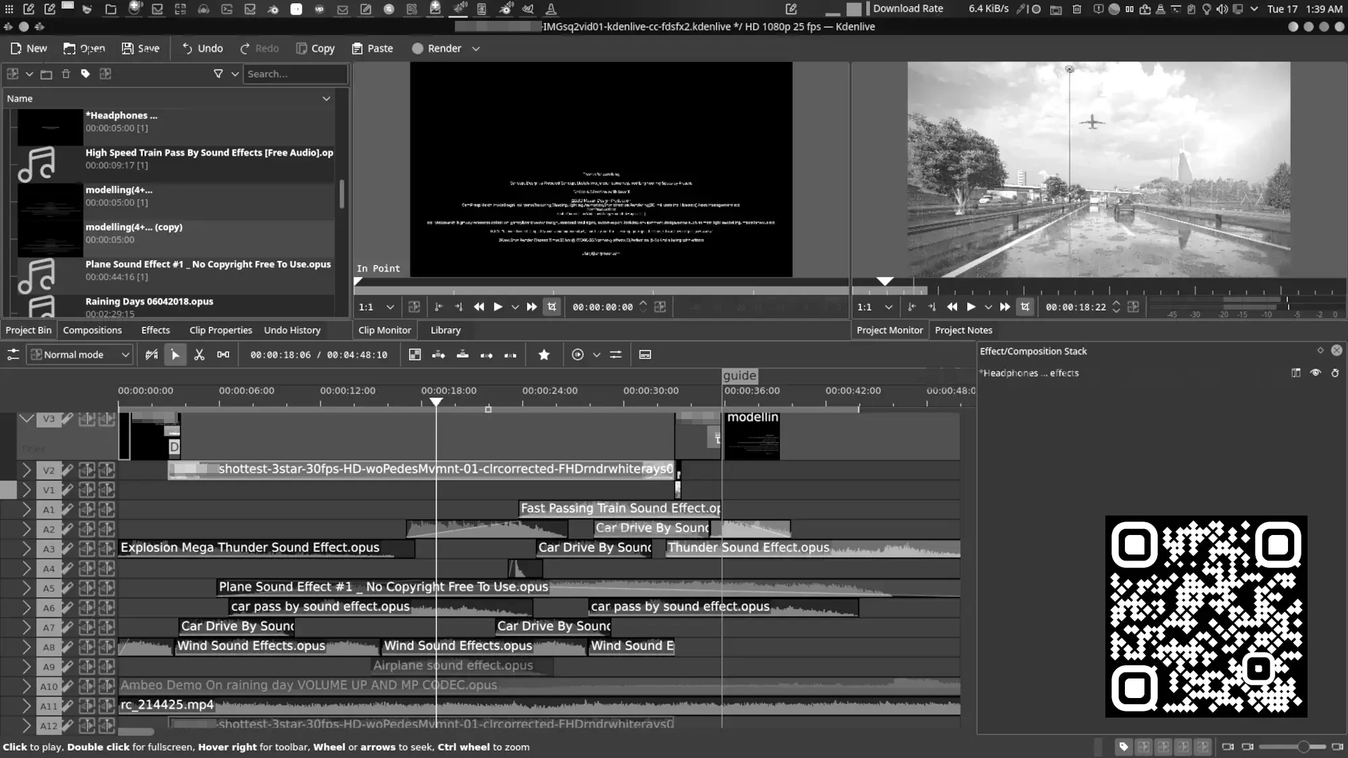Image resolution: width=1348 pixels, height=758 pixels.
Task: Select the Razor (scissors) tool
Action: [199, 354]
